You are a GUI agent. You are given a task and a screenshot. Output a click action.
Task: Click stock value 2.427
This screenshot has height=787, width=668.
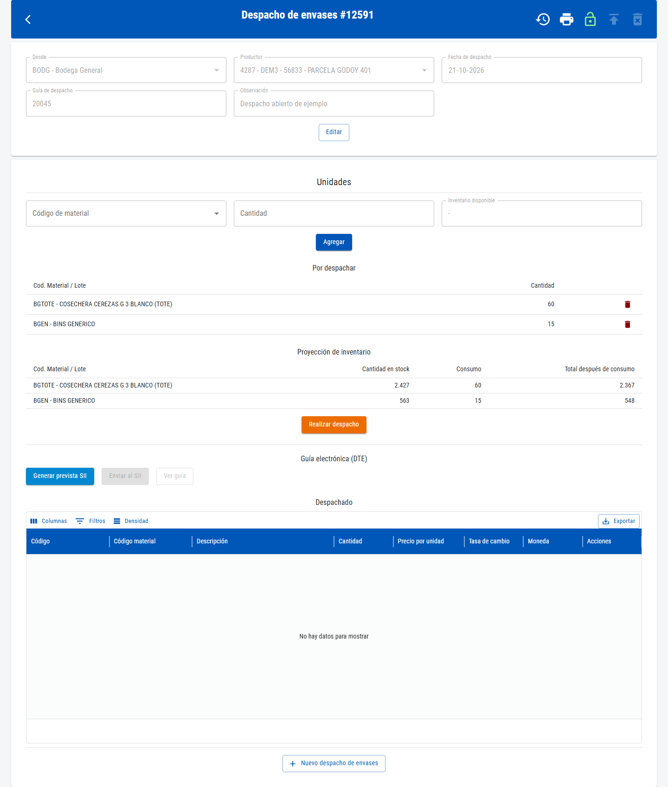[x=402, y=386]
